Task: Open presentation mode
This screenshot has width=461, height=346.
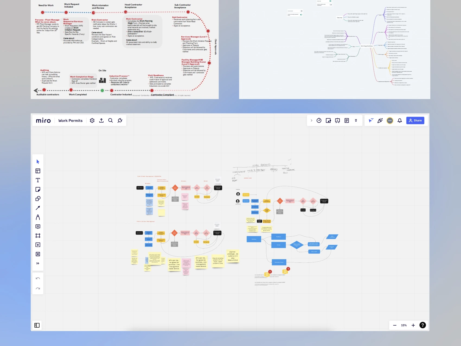Action: coord(337,120)
